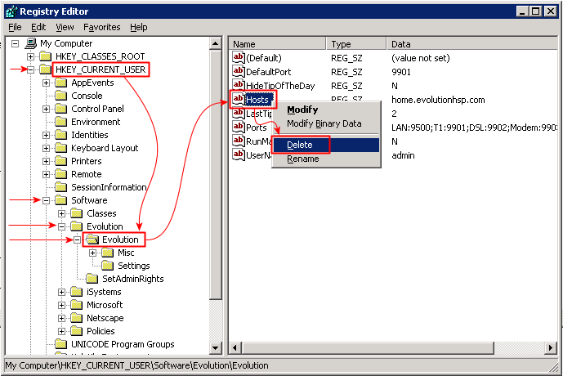Screen dimensions: 563x376
Task: Open the Favorites menu
Action: tap(101, 27)
